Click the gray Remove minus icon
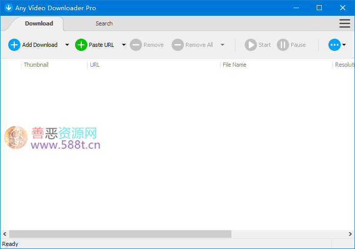This screenshot has height=249, width=355. (x=136, y=45)
